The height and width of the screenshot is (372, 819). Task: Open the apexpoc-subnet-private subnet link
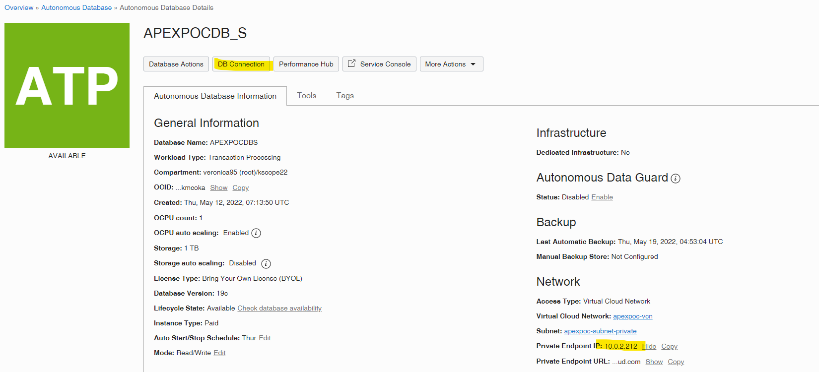(600, 331)
